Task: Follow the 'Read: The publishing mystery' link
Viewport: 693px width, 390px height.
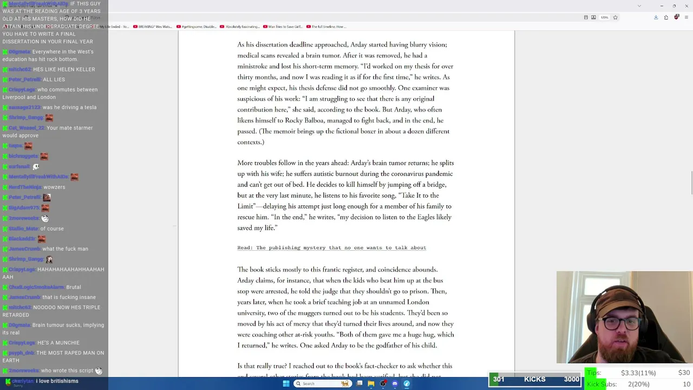Action: click(332, 248)
